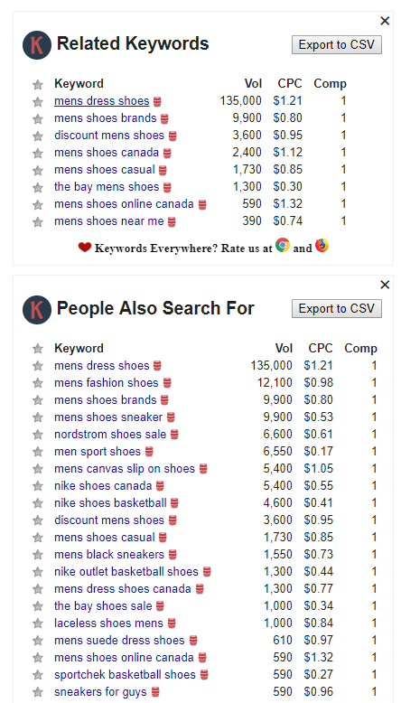Viewport: 401px width, 703px height.
Task: Click the K logo beside People Also Search For
Action: (37, 309)
